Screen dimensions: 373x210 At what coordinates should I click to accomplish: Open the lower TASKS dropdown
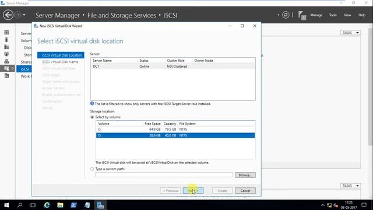pyautogui.click(x=350, y=185)
